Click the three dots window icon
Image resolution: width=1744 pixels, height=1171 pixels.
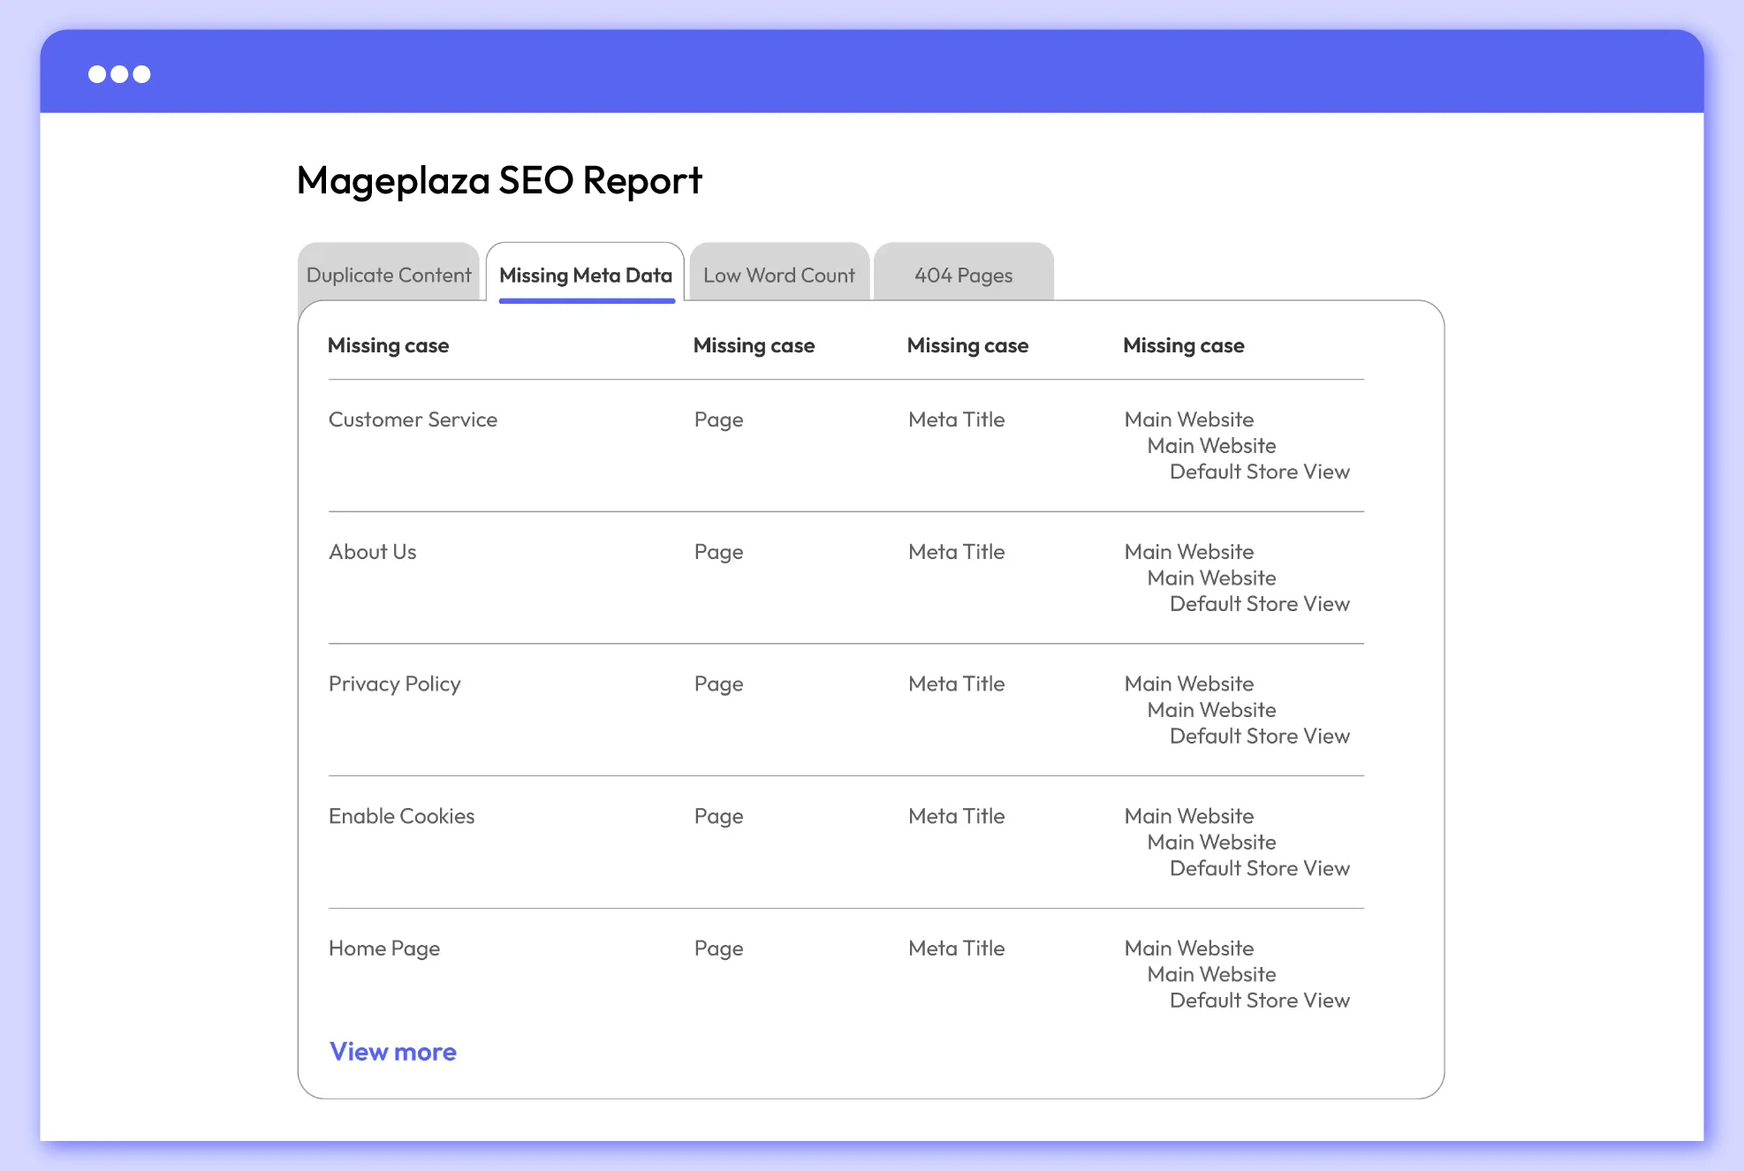119,74
